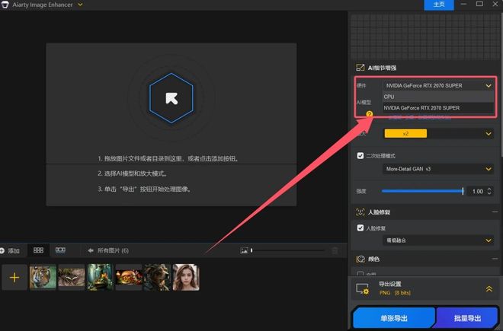Select the forest scene thumbnail
This screenshot has height=331, width=503.
click(x=100, y=277)
